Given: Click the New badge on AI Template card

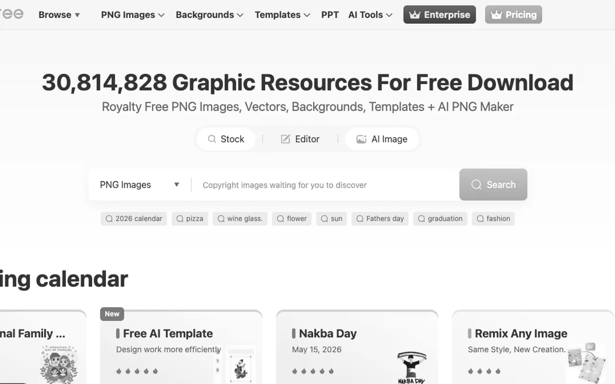Looking at the screenshot, I should pyautogui.click(x=112, y=314).
